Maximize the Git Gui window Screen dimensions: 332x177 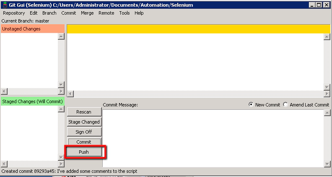tap(319, 5)
